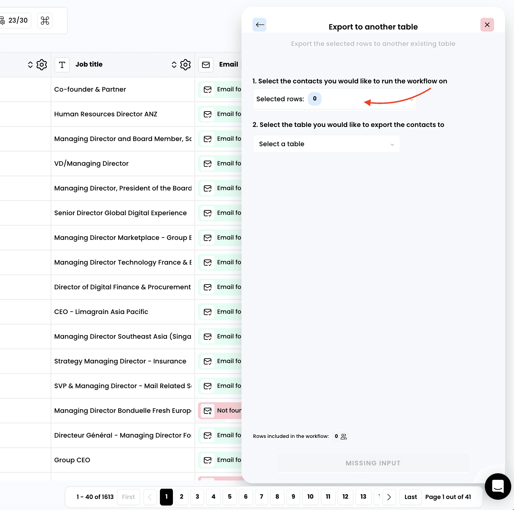This screenshot has width=514, height=510.
Task: Go to page 13
Action: pos(363,497)
